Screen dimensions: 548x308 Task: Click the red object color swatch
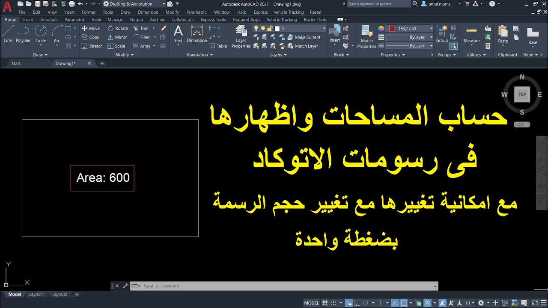[x=392, y=28]
